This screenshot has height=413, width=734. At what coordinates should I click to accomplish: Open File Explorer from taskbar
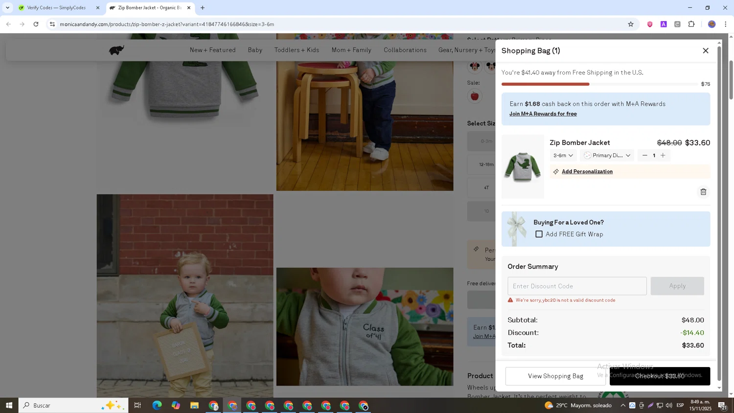194,406
